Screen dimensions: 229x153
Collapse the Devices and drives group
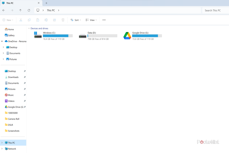pos(29,28)
